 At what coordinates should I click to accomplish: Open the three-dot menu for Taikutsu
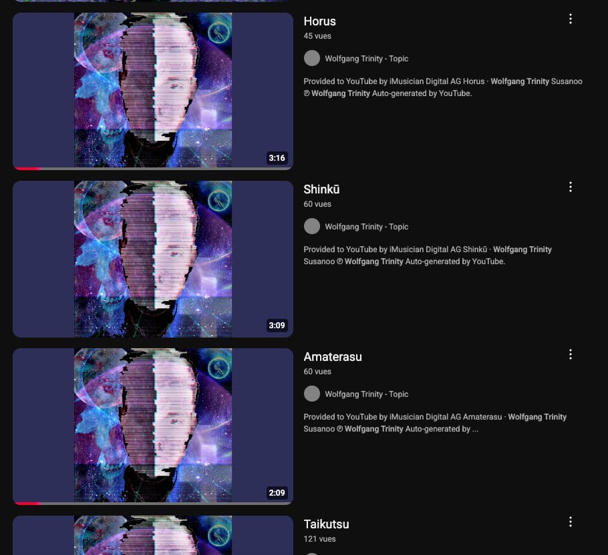point(570,522)
